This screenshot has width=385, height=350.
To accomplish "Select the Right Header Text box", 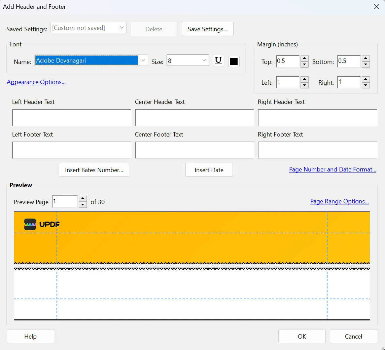I will coord(317,118).
